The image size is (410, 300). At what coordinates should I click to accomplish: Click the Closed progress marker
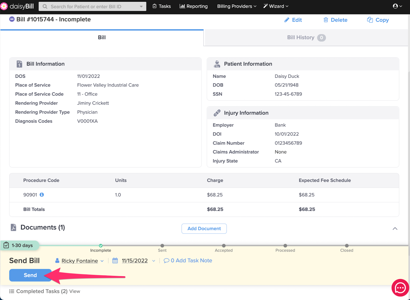click(347, 246)
